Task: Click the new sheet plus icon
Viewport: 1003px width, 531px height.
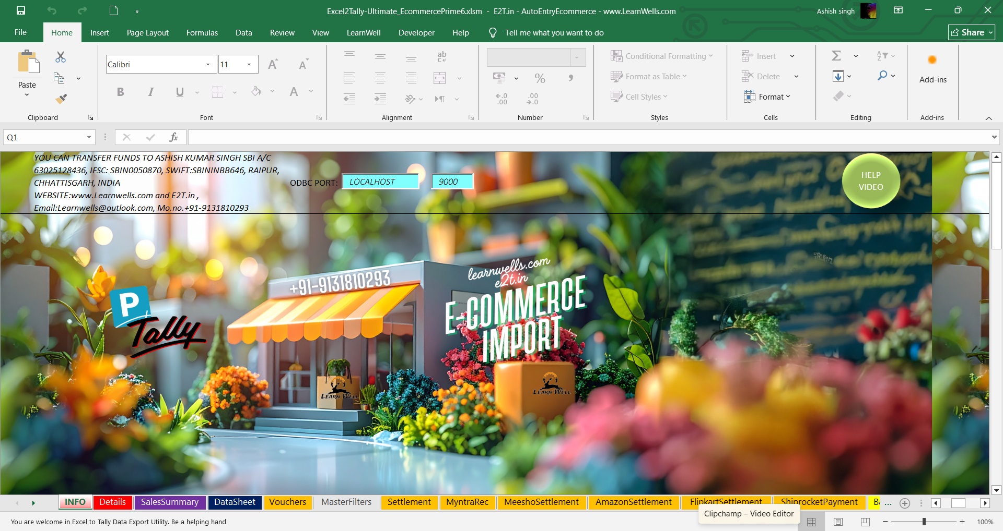Action: click(x=905, y=503)
